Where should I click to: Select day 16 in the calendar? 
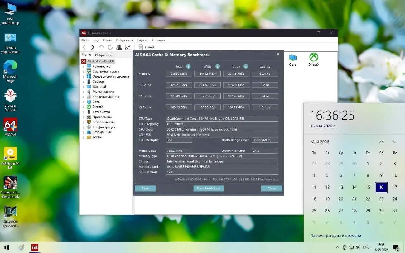(381, 187)
